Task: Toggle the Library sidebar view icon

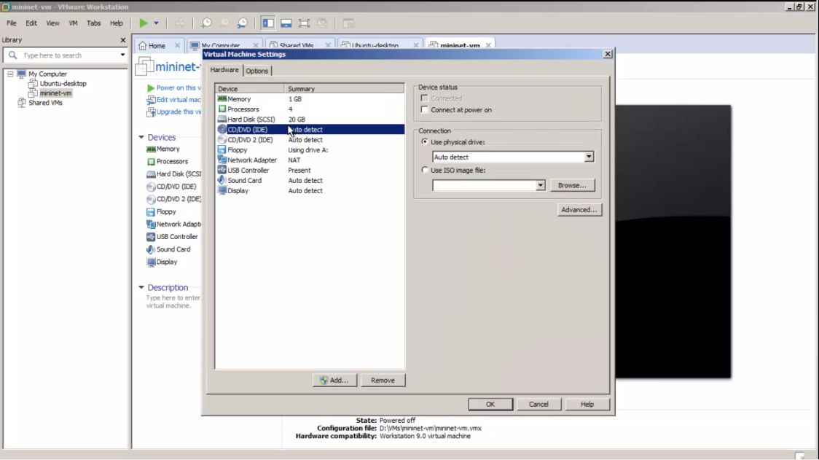Action: pyautogui.click(x=269, y=23)
